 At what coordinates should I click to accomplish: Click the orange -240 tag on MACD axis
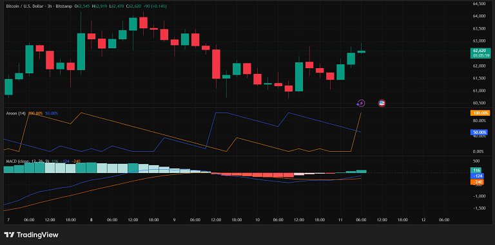476,182
